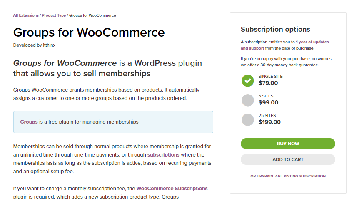Click the Subscription options heading
The width and height of the screenshot is (359, 199).
275,30
